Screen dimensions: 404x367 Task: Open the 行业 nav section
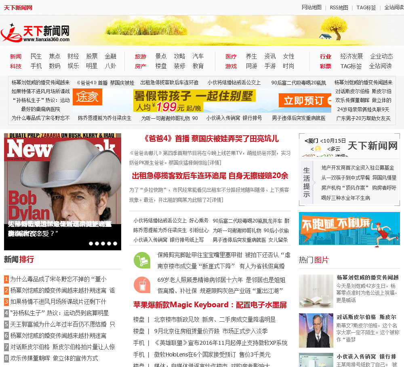coord(325,57)
